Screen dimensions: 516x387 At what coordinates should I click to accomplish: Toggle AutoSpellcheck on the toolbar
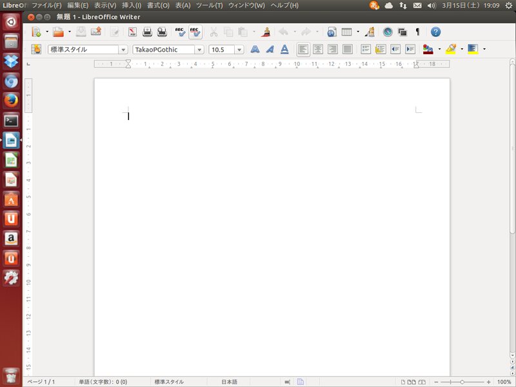pos(195,32)
